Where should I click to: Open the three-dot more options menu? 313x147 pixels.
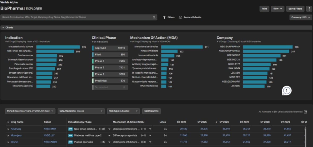309,9
